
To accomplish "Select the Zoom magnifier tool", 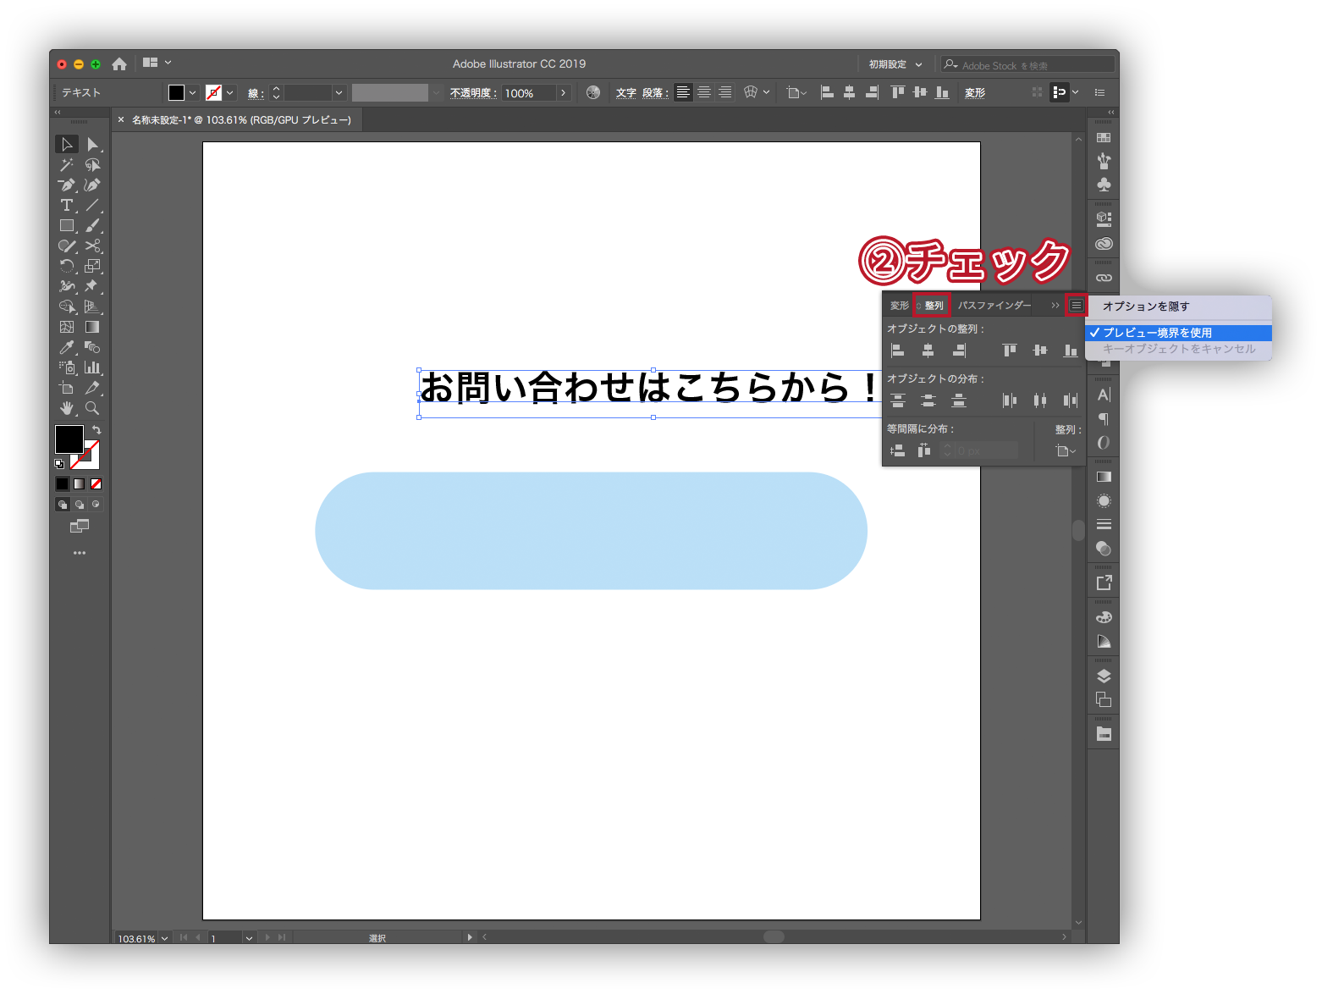I will pyautogui.click(x=92, y=409).
